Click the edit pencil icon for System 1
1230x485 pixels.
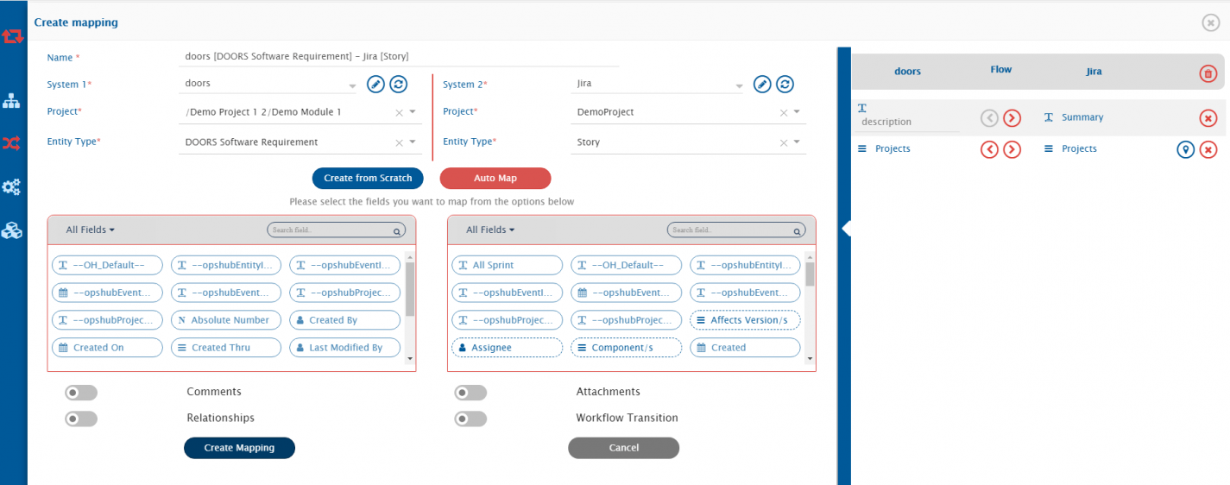click(375, 84)
